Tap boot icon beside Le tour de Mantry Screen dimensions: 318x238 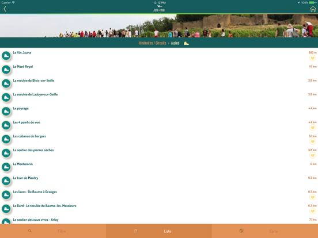click(6, 181)
